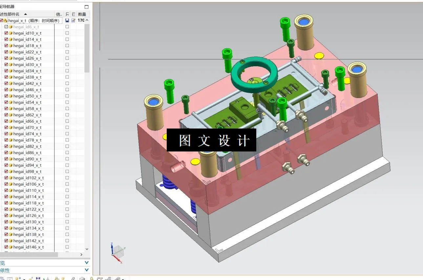Open the Assembly Constraints tool

(48, 278)
